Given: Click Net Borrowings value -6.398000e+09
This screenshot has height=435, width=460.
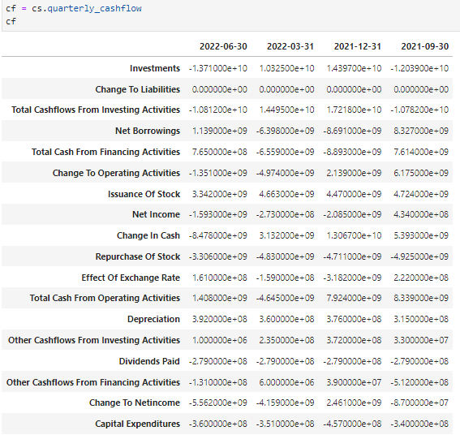Looking at the screenshot, I should (285, 131).
